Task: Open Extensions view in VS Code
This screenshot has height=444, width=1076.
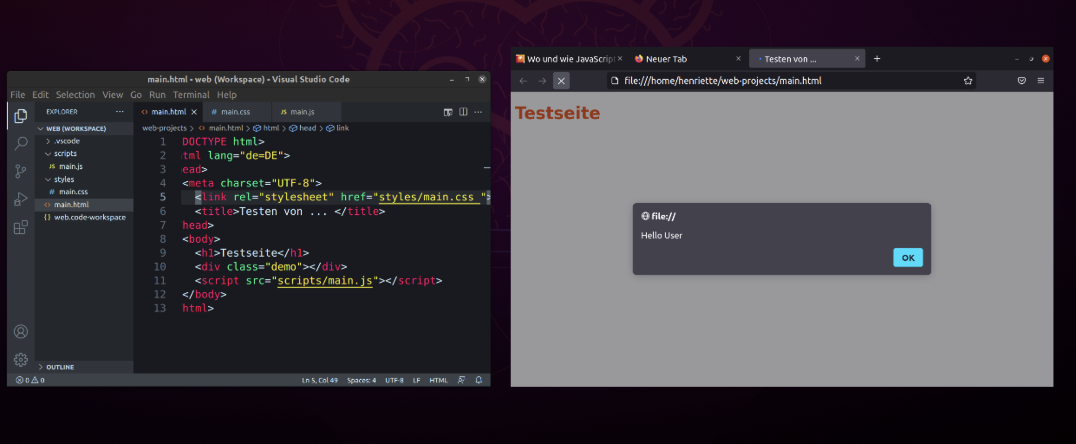Action: click(20, 227)
